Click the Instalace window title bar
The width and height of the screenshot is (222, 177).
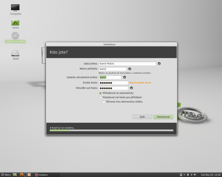pyautogui.click(x=109, y=44)
